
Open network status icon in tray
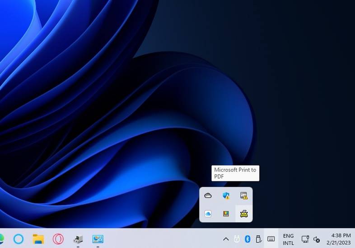[x=305, y=239]
